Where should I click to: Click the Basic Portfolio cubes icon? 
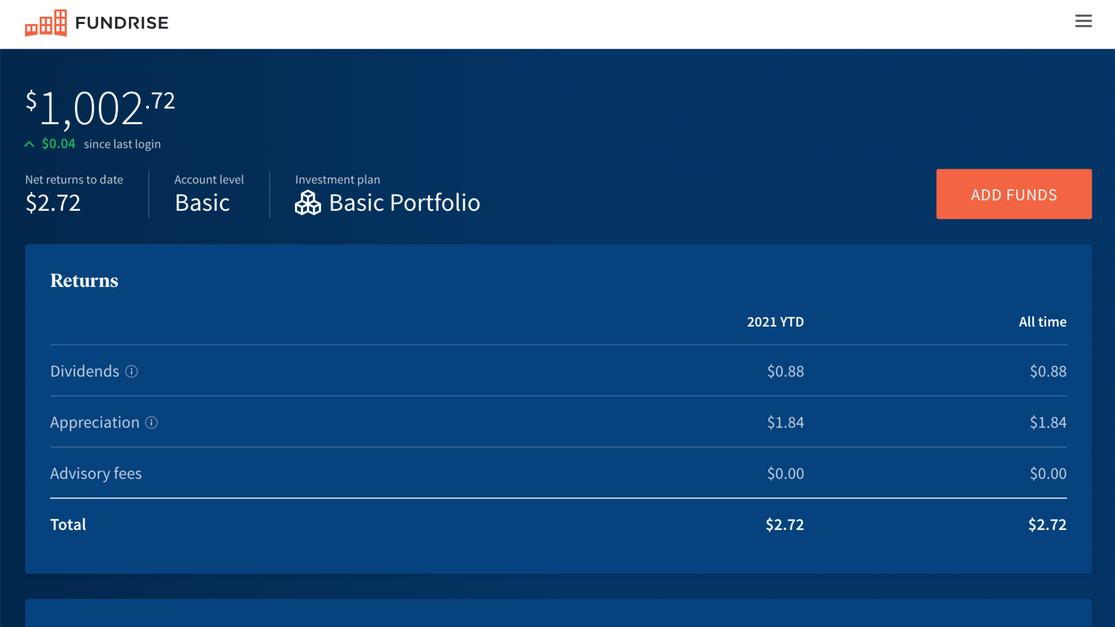308,203
